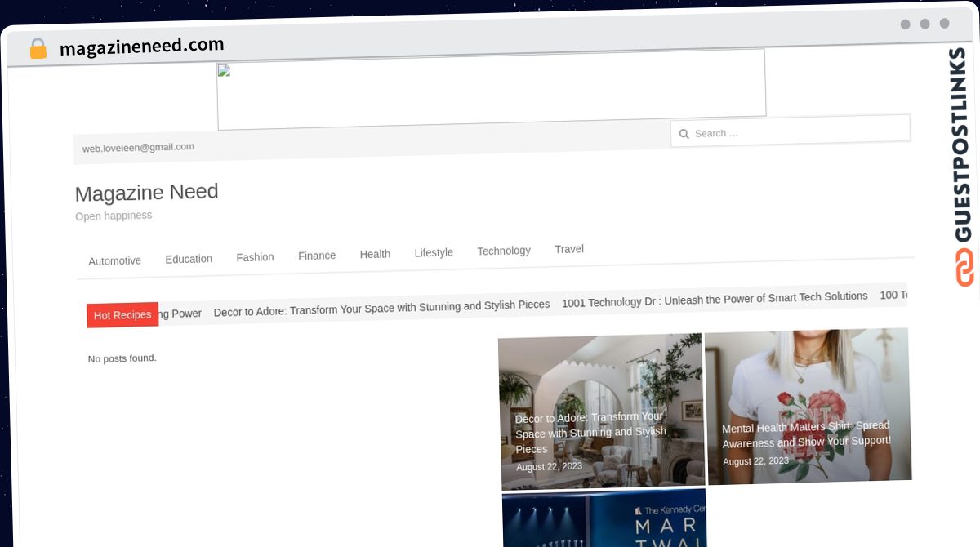Click the Decor to Adore card headline

(591, 433)
